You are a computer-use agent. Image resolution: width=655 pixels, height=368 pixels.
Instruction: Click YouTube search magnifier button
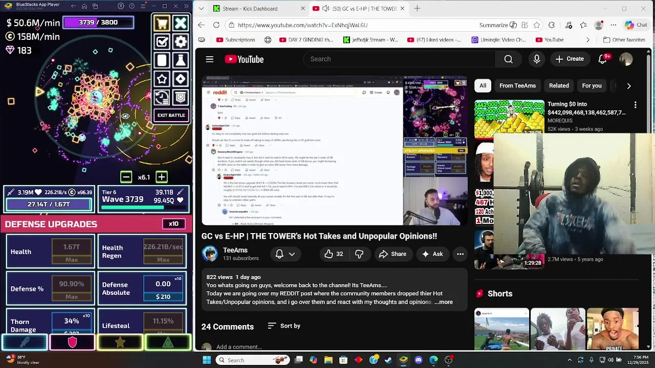[x=508, y=59]
